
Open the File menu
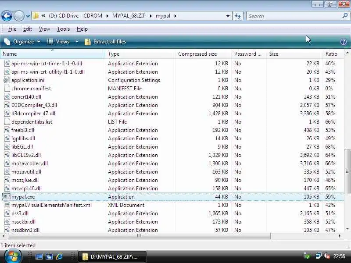(12, 29)
